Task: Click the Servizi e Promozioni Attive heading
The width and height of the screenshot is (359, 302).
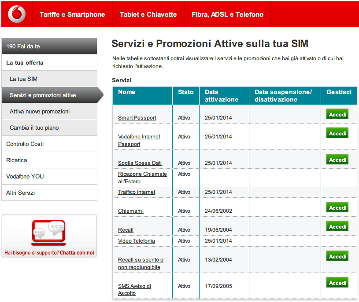Action: [210, 44]
